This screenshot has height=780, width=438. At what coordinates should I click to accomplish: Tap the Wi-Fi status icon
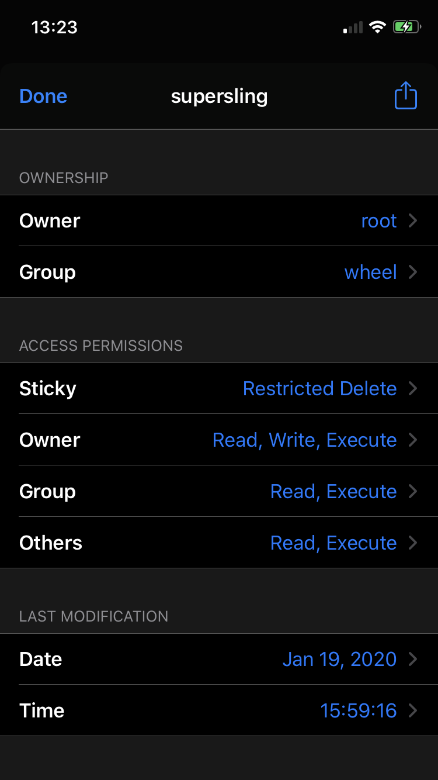pyautogui.click(x=378, y=27)
